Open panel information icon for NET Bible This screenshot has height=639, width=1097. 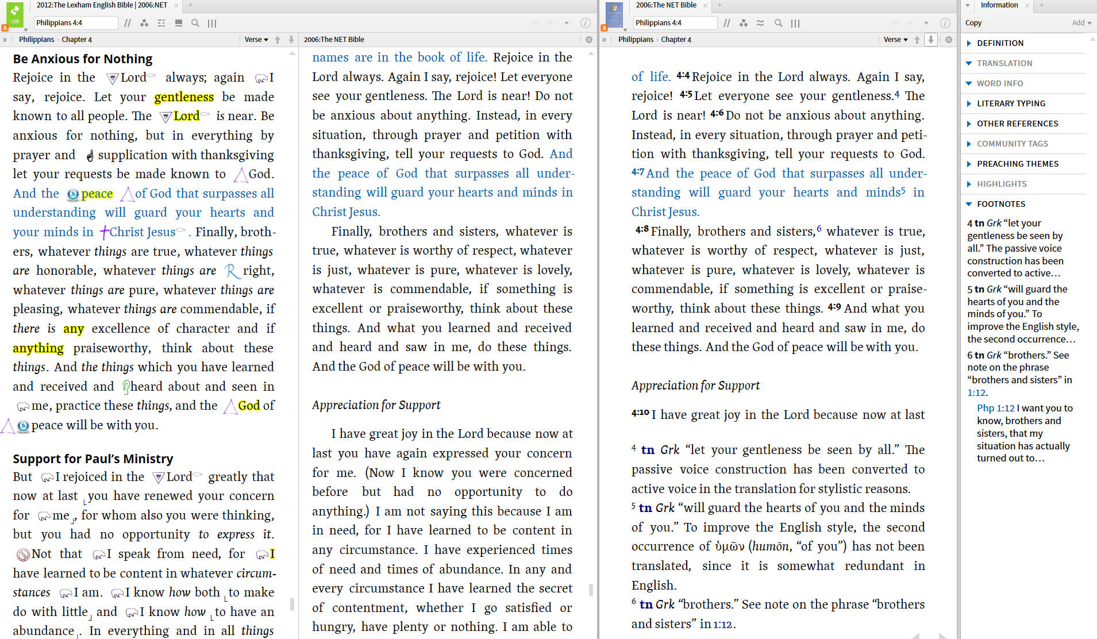[945, 23]
